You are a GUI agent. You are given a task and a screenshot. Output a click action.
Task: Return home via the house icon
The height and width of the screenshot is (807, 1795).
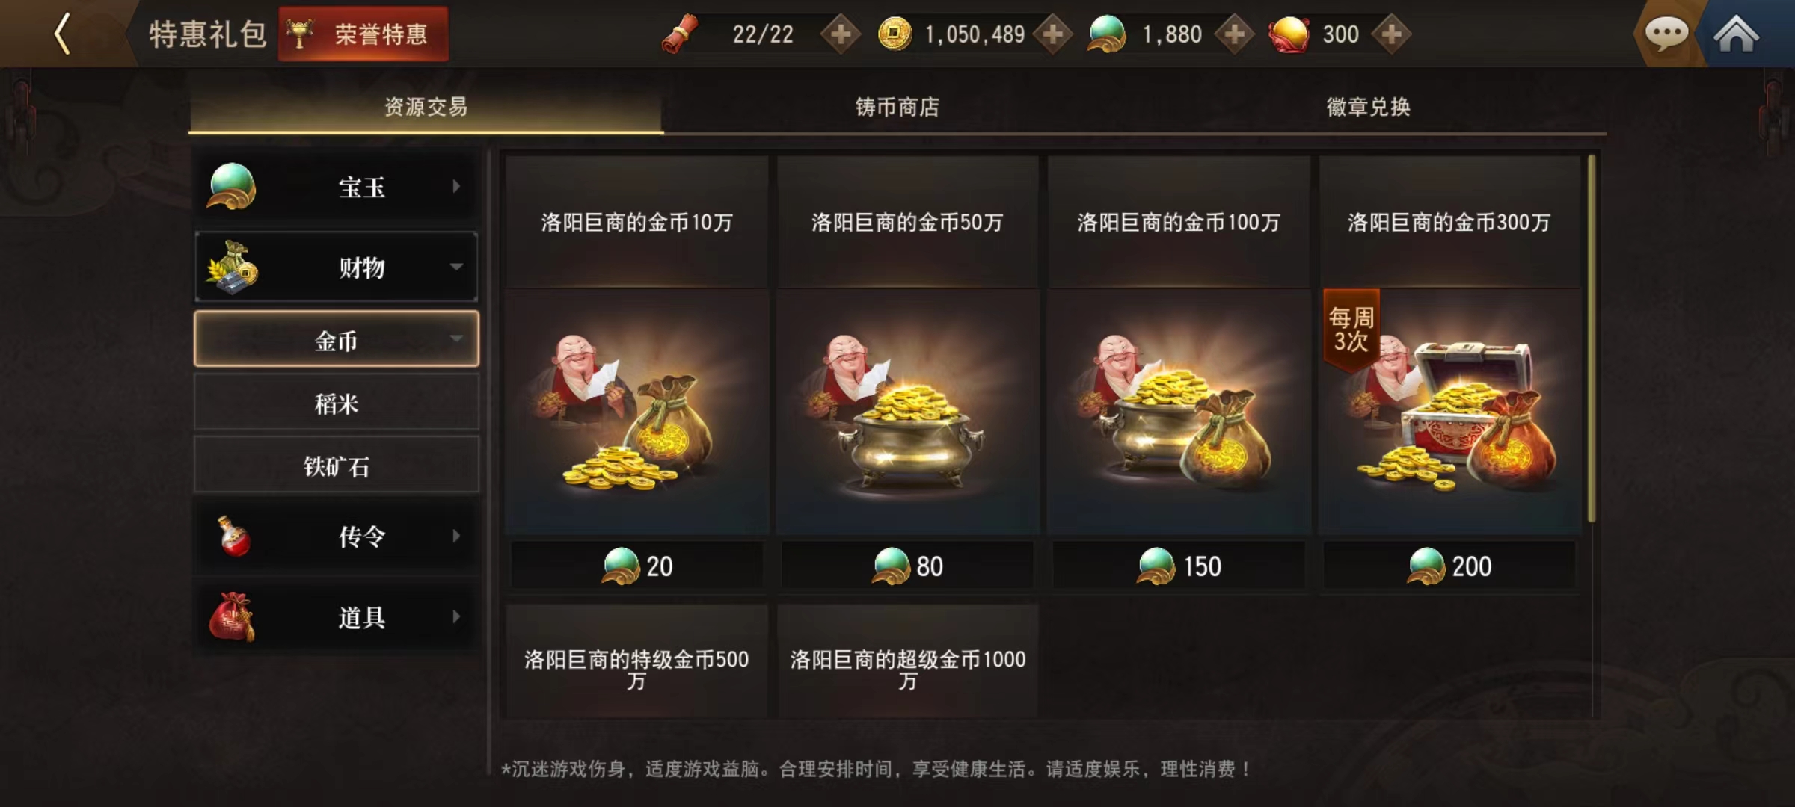(x=1736, y=34)
